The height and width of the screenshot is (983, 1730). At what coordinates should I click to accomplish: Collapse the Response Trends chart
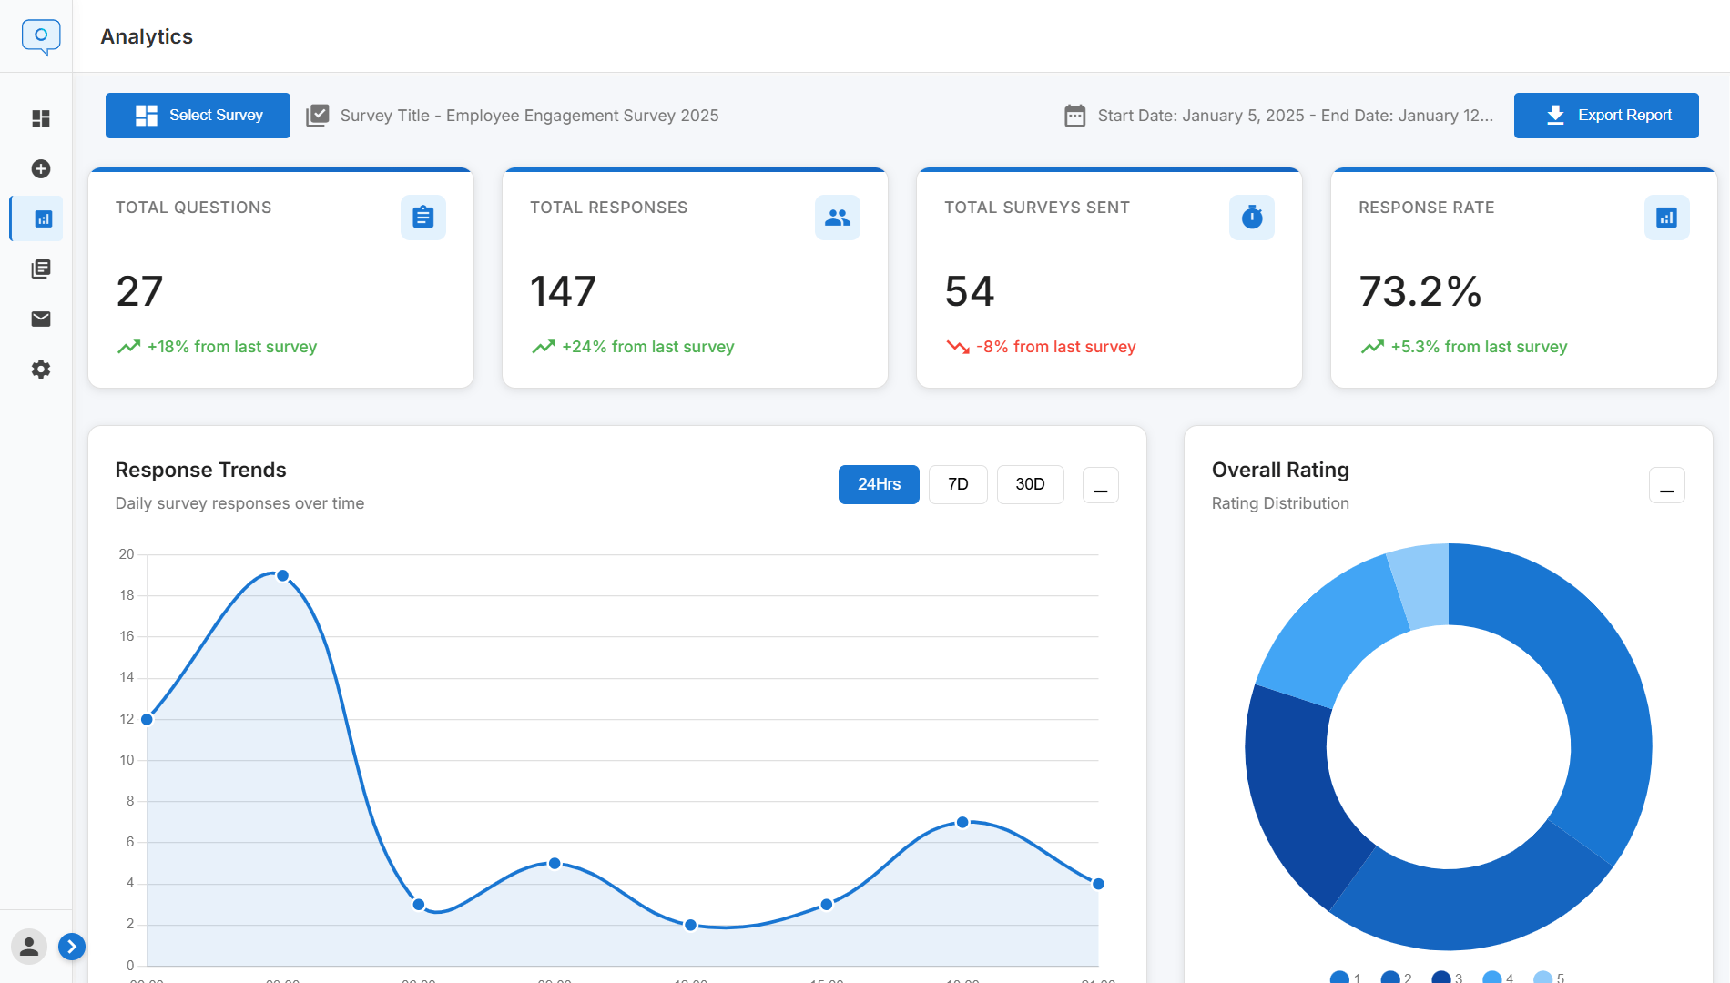(x=1100, y=484)
